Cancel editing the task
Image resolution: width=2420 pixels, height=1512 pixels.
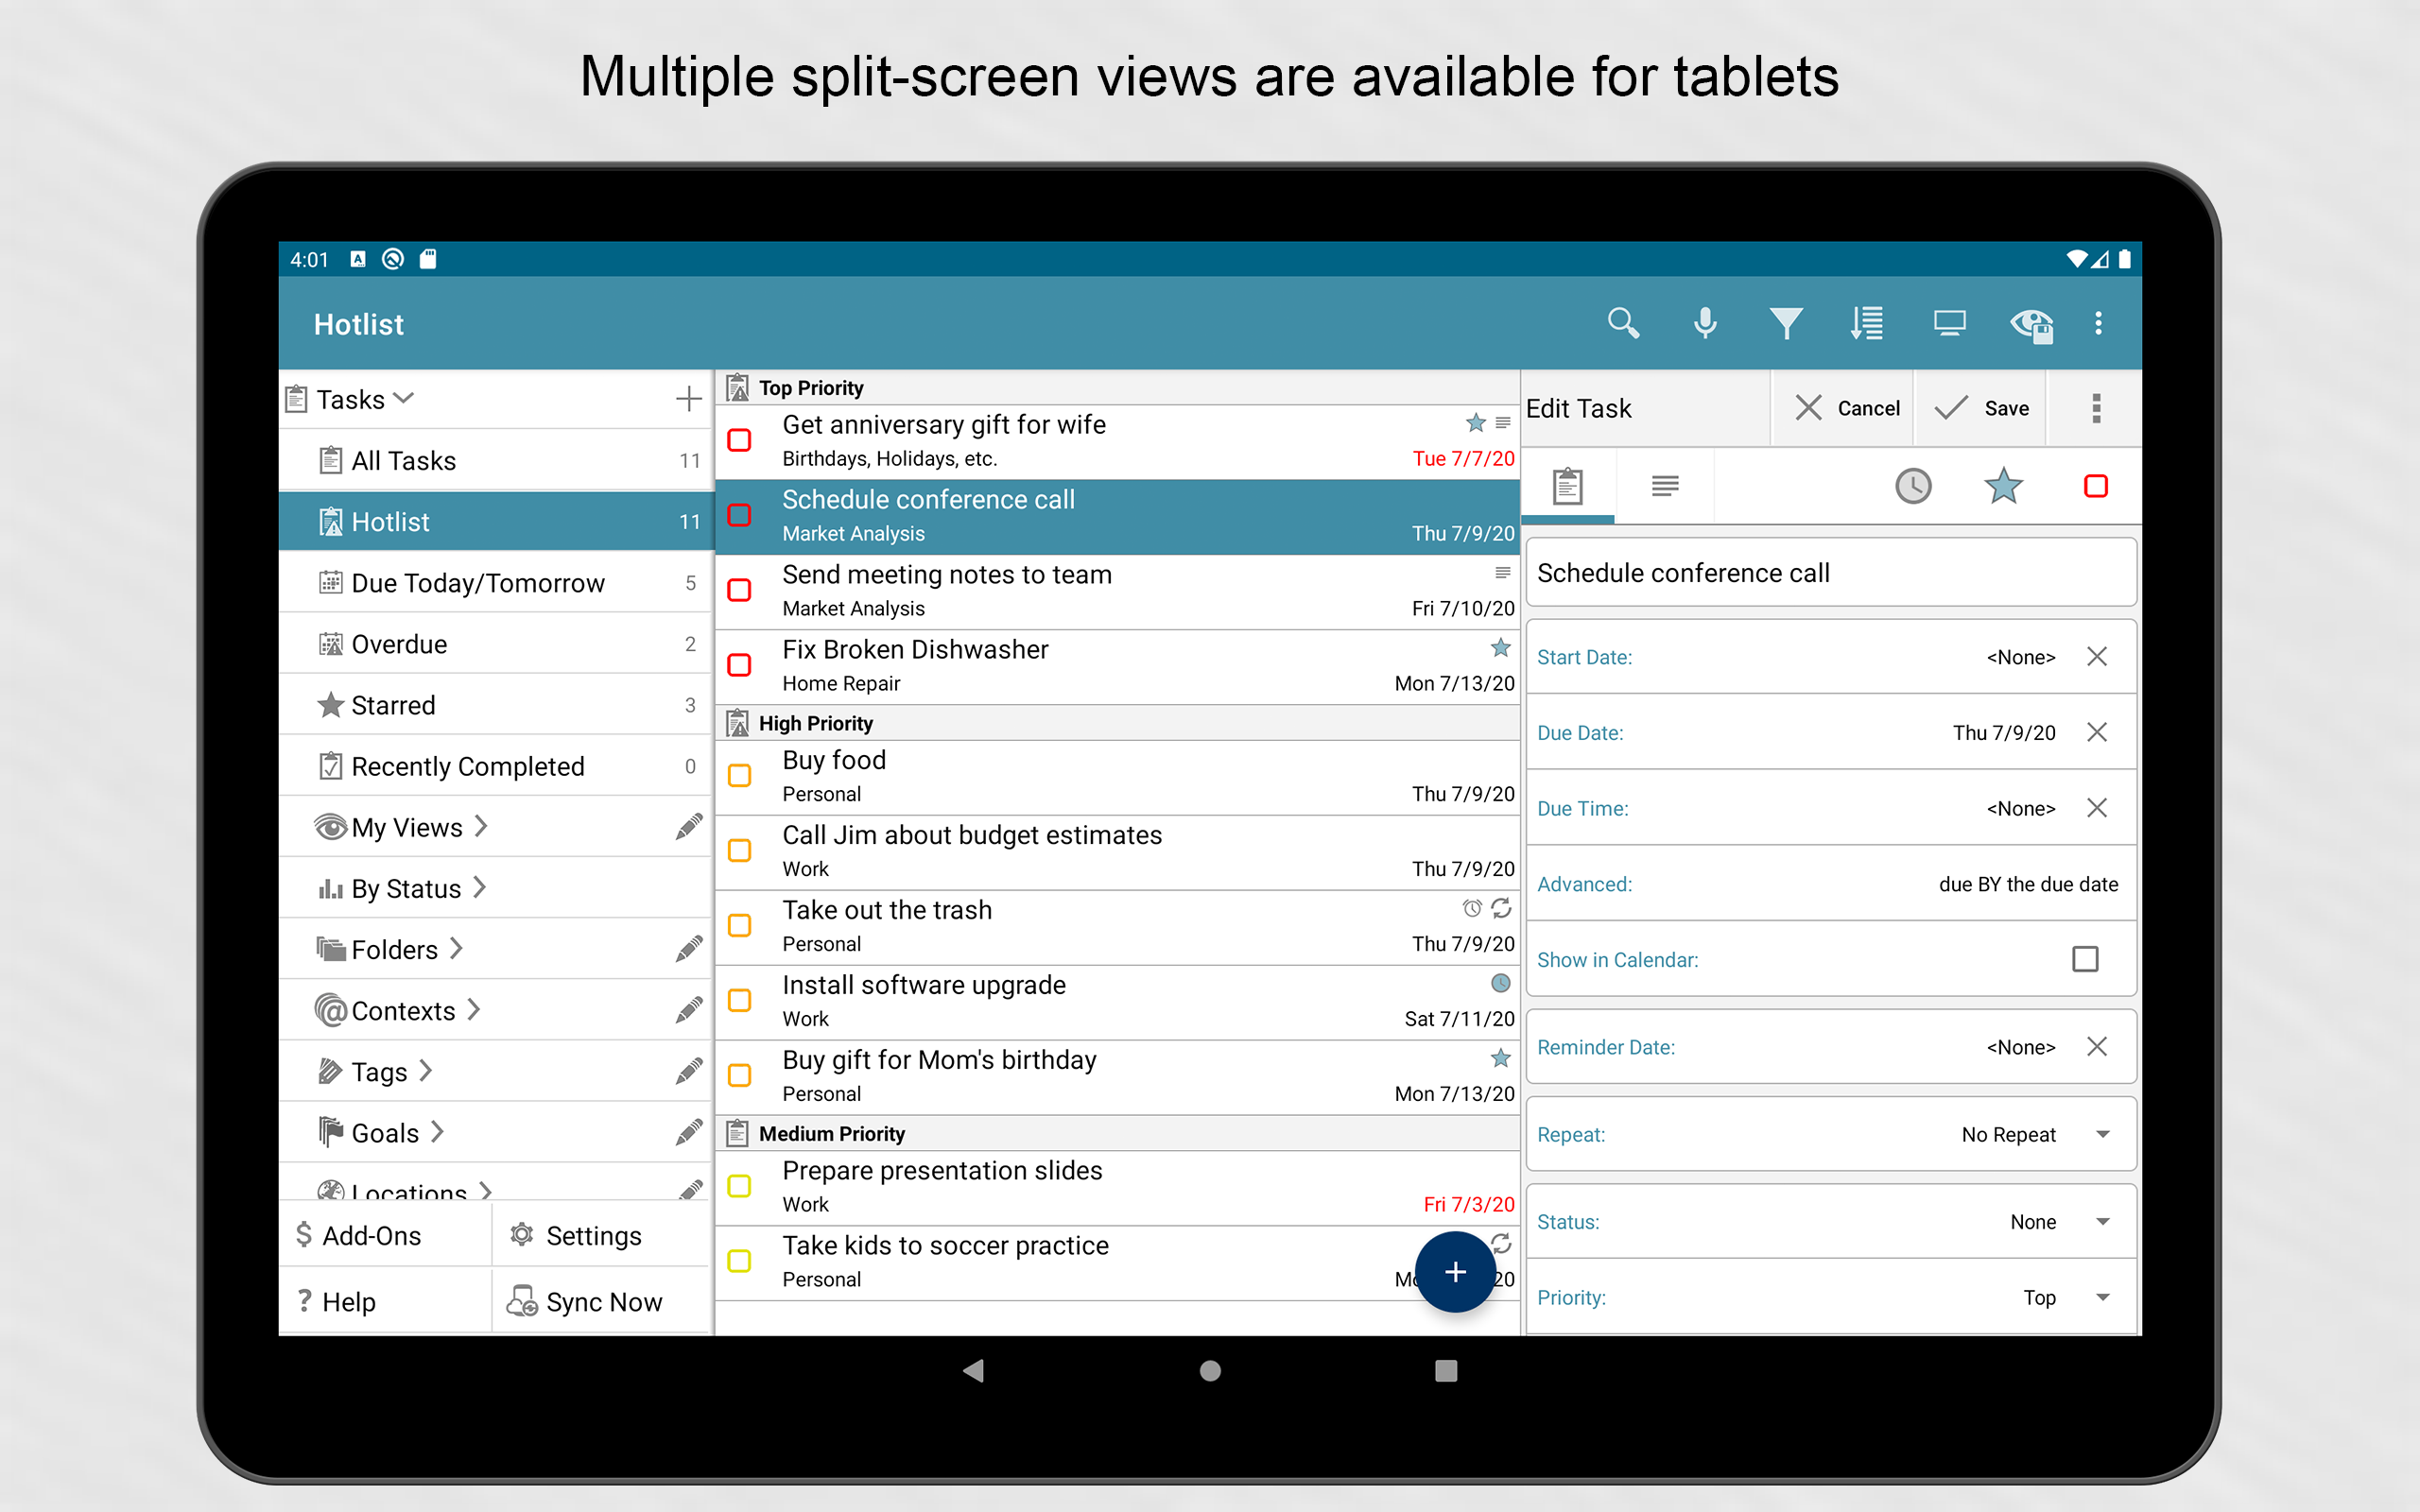[1842, 408]
